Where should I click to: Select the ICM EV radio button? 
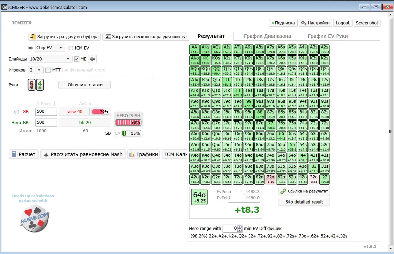tap(71, 48)
